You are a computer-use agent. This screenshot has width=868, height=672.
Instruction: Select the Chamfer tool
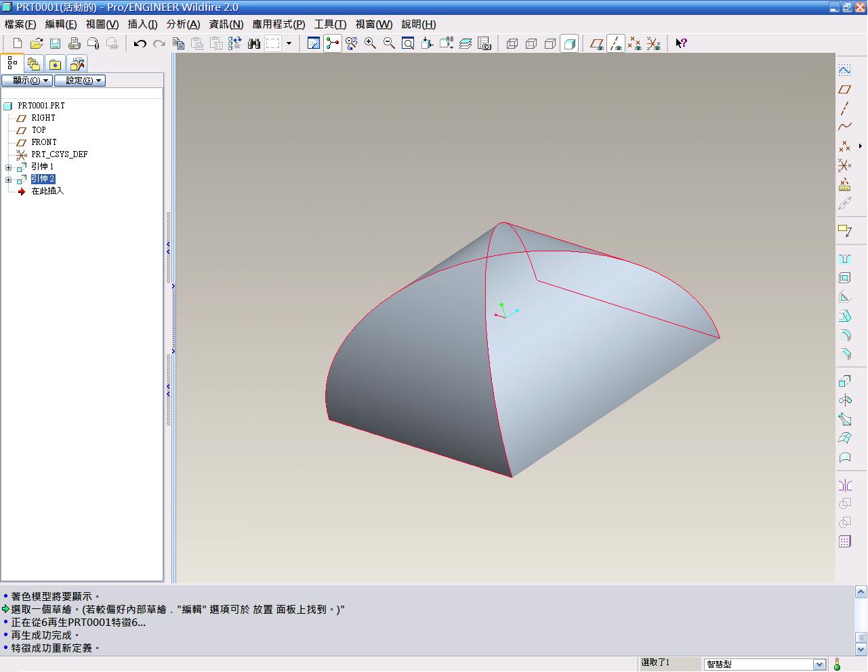pos(844,354)
